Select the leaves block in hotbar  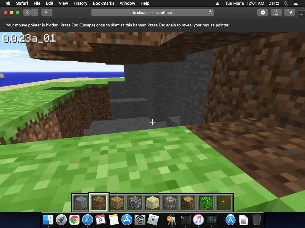click(x=206, y=202)
